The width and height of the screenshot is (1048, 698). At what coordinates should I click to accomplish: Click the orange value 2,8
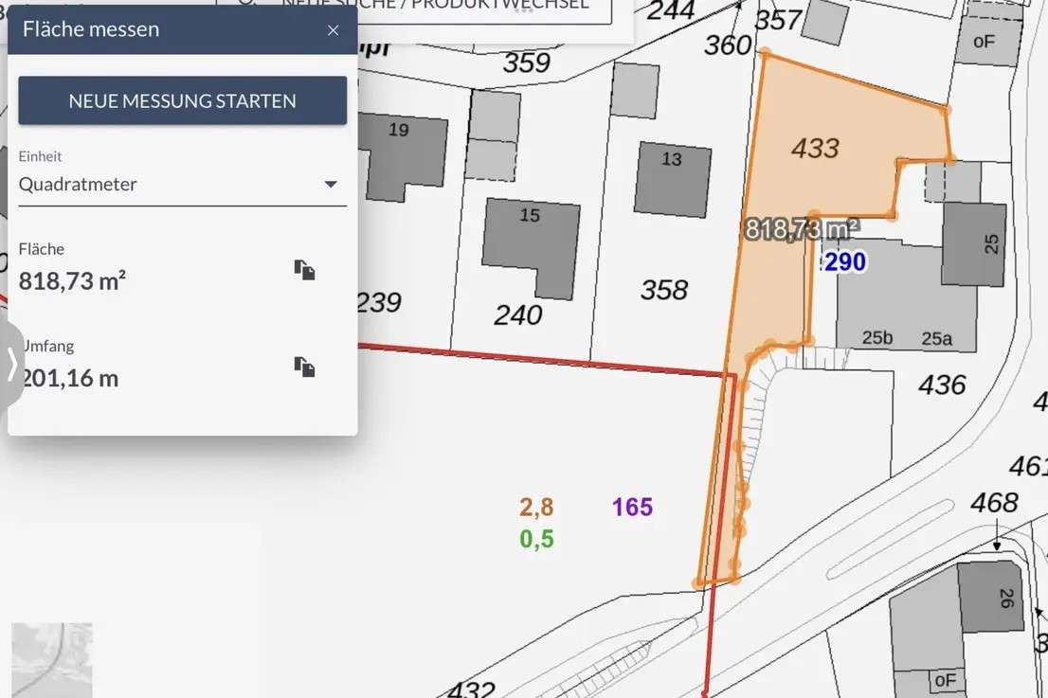pyautogui.click(x=536, y=508)
